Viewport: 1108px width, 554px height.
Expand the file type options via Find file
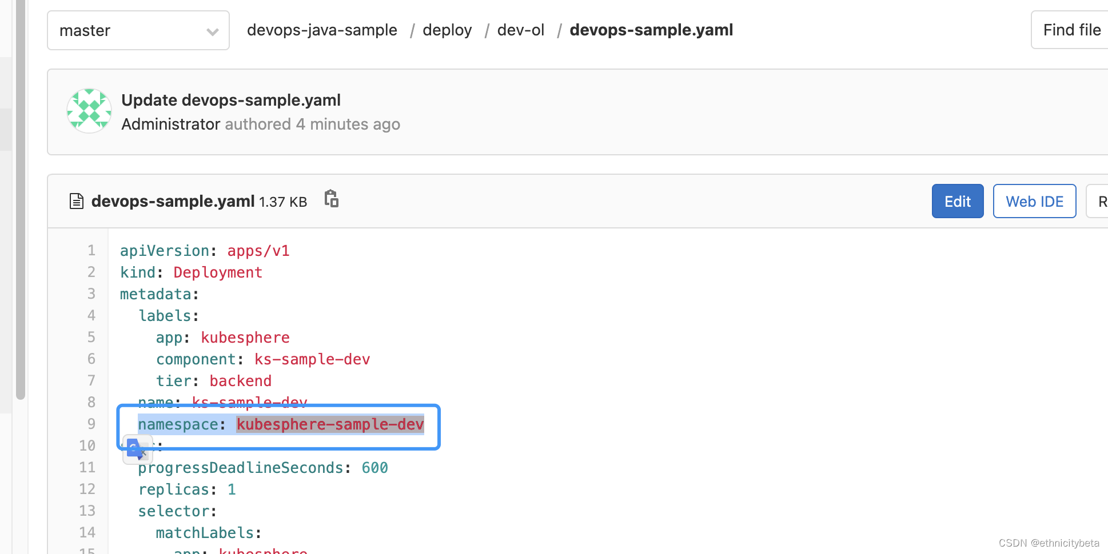(x=1072, y=30)
